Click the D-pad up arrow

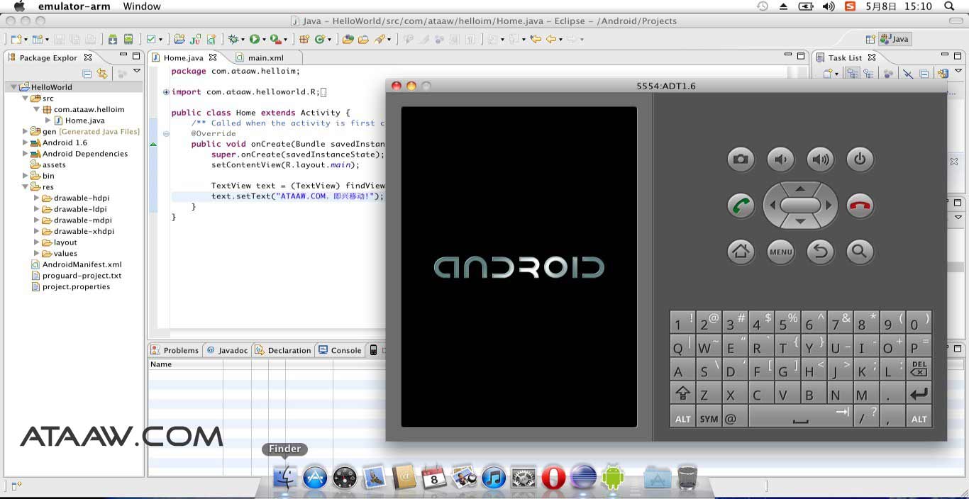[x=800, y=189]
